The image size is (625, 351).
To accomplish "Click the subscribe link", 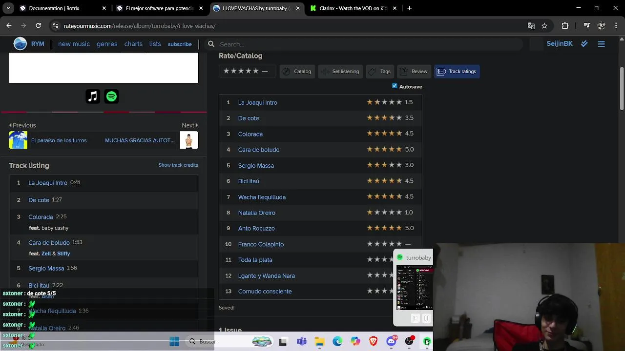I will click(x=180, y=44).
